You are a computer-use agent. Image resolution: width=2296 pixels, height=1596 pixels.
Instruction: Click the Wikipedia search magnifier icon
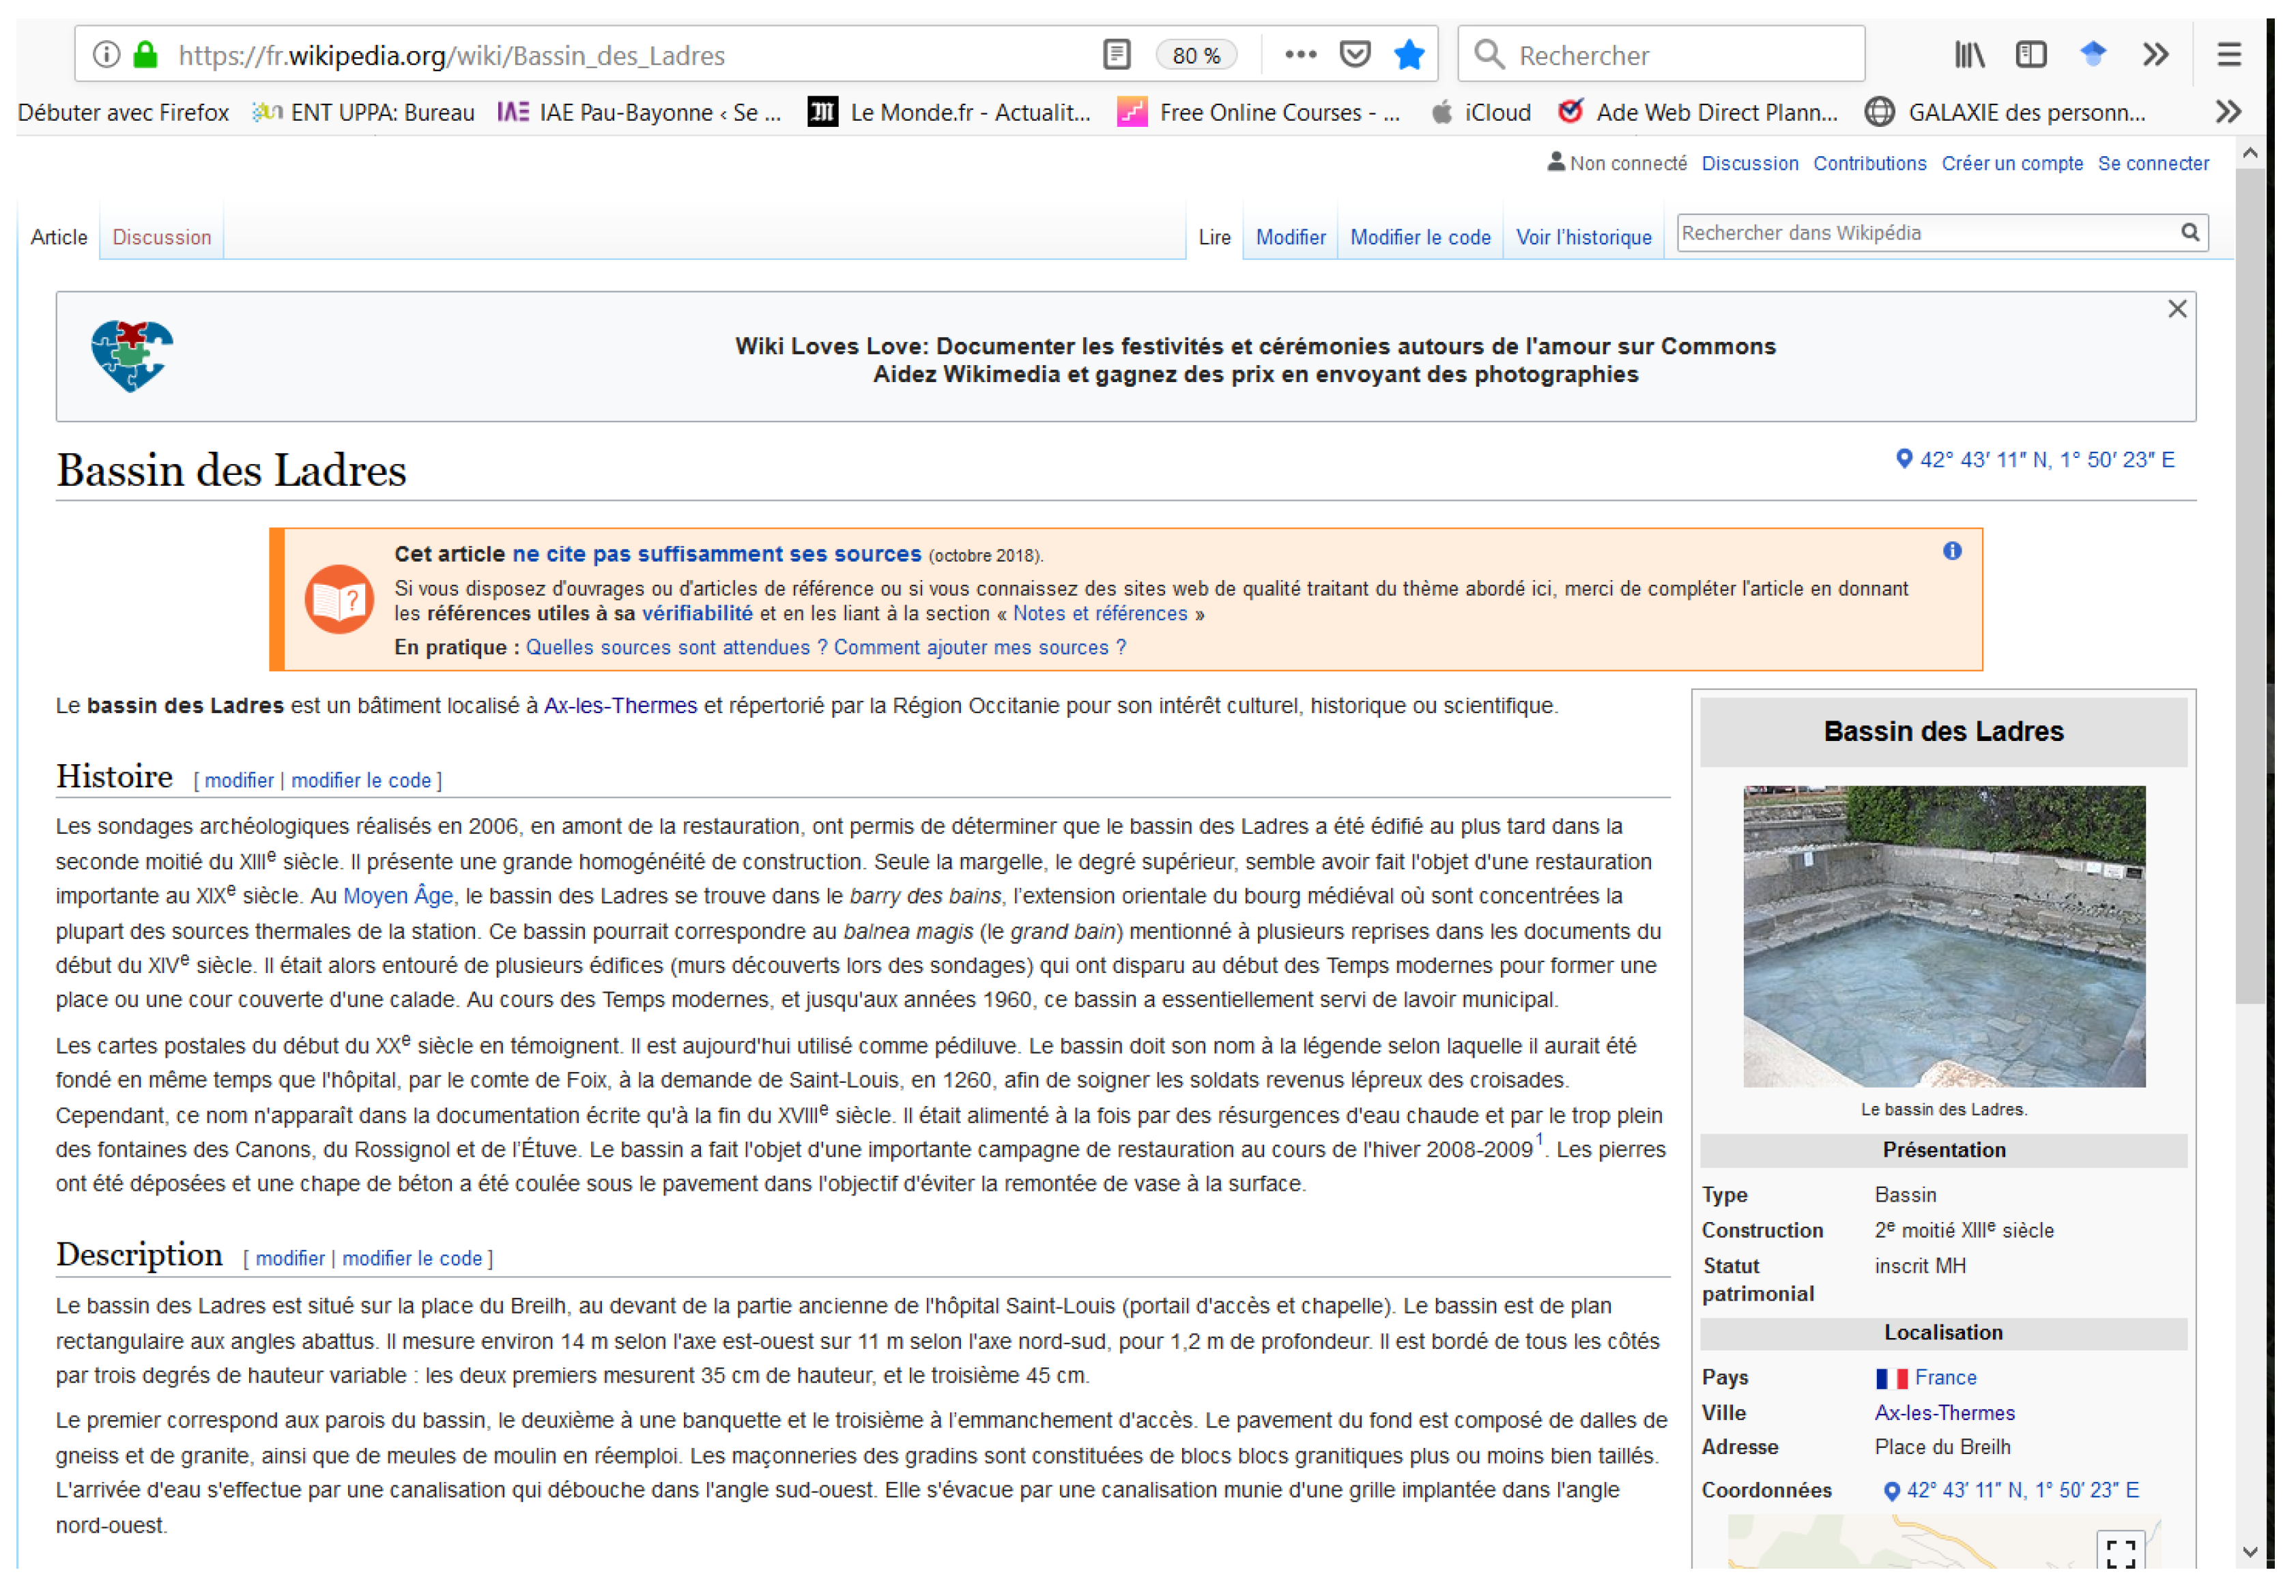[2190, 232]
